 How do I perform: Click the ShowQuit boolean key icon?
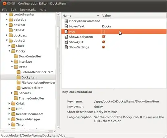66,42
